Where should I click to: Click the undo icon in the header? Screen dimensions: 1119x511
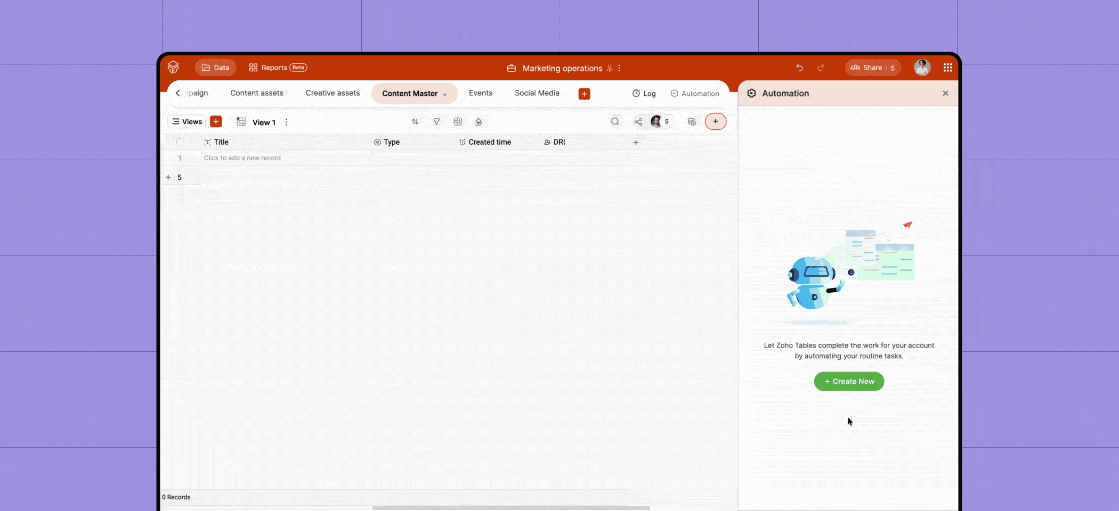pos(799,68)
